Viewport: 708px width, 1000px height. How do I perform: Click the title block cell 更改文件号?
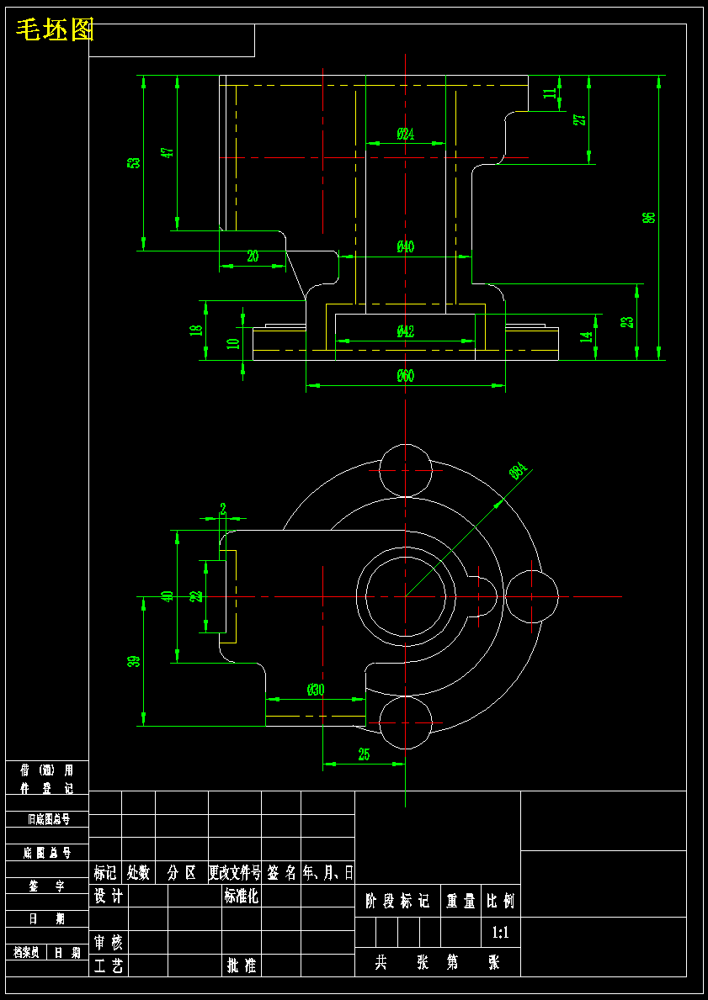[x=235, y=873]
